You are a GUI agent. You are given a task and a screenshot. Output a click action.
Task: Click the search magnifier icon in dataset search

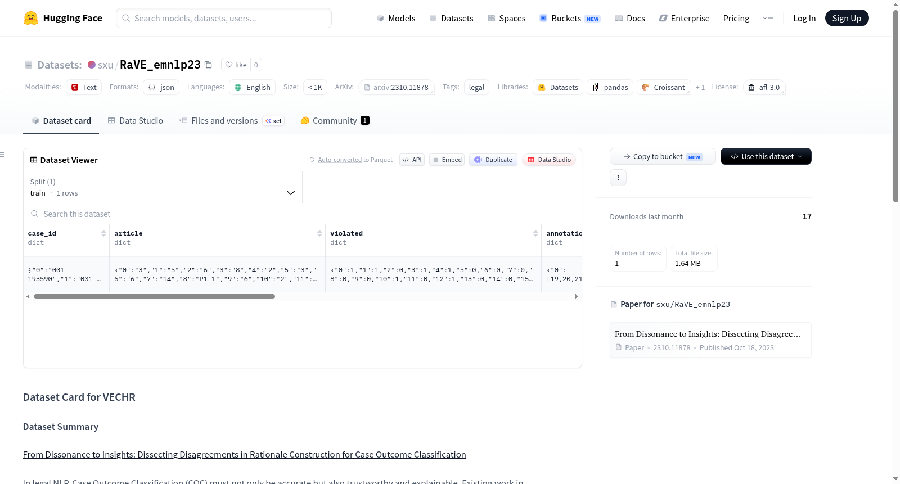click(x=35, y=214)
